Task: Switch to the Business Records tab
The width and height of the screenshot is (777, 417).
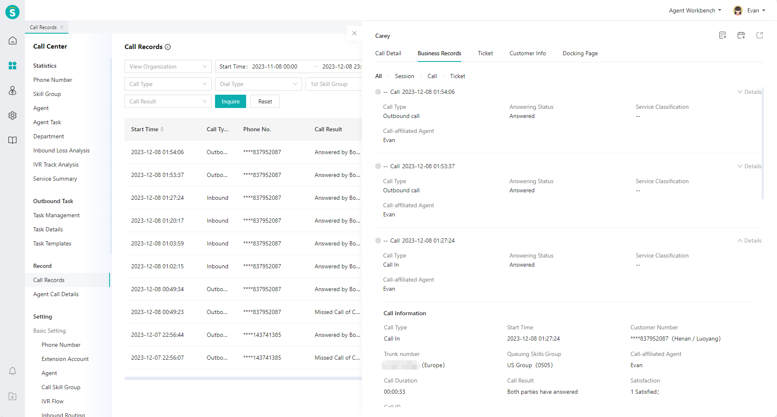Action: [x=440, y=53]
